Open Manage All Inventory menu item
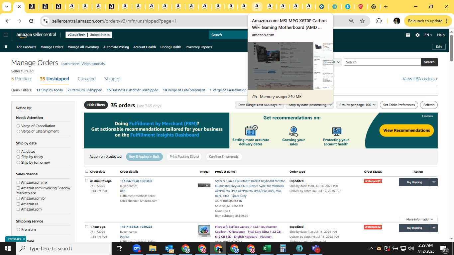The height and width of the screenshot is (255, 454). click(x=83, y=47)
